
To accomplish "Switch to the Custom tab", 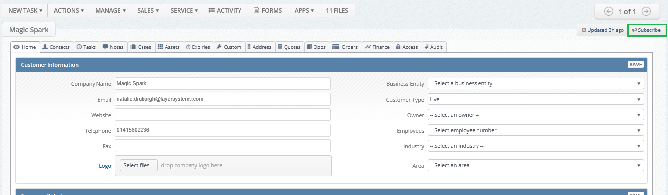I will (x=229, y=47).
